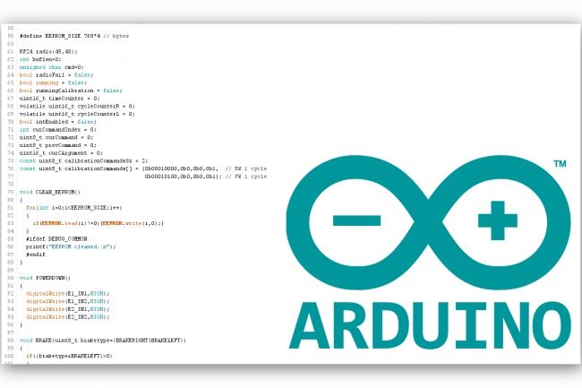Click the minus sign inside the logo
Screen dimensions: 582x388
(356, 220)
